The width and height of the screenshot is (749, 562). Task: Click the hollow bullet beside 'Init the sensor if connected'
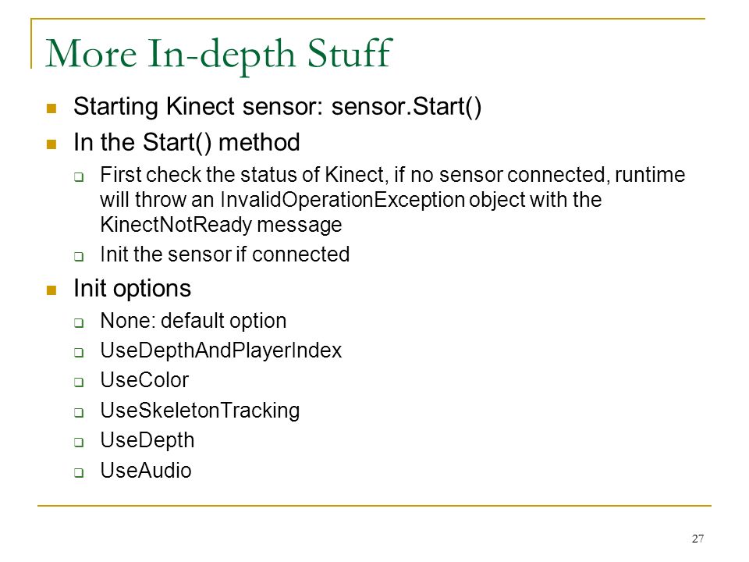(x=79, y=257)
